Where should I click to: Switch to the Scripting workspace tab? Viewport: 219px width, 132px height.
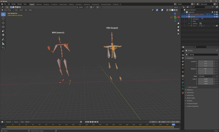116,4
